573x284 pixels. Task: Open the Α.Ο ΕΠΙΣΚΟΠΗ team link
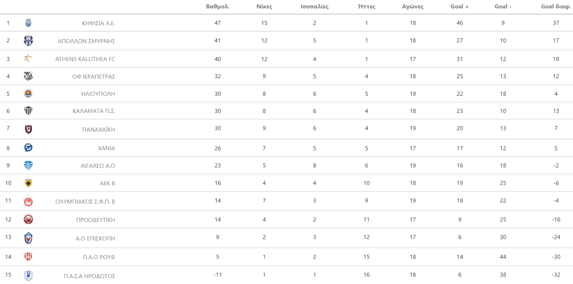tap(95, 238)
